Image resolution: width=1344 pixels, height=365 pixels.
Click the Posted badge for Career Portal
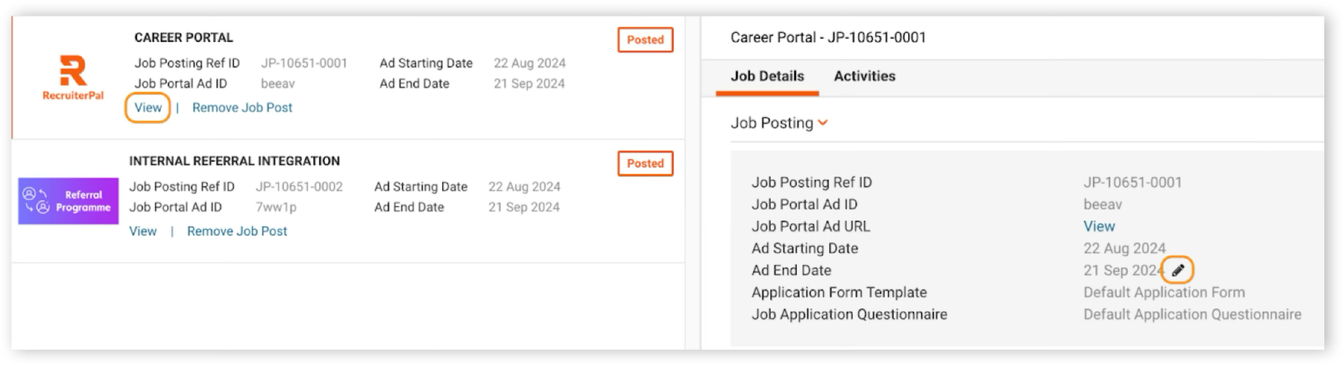click(x=645, y=39)
